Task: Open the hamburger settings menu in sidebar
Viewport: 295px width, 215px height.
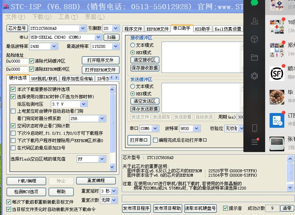Action: click(254, 142)
